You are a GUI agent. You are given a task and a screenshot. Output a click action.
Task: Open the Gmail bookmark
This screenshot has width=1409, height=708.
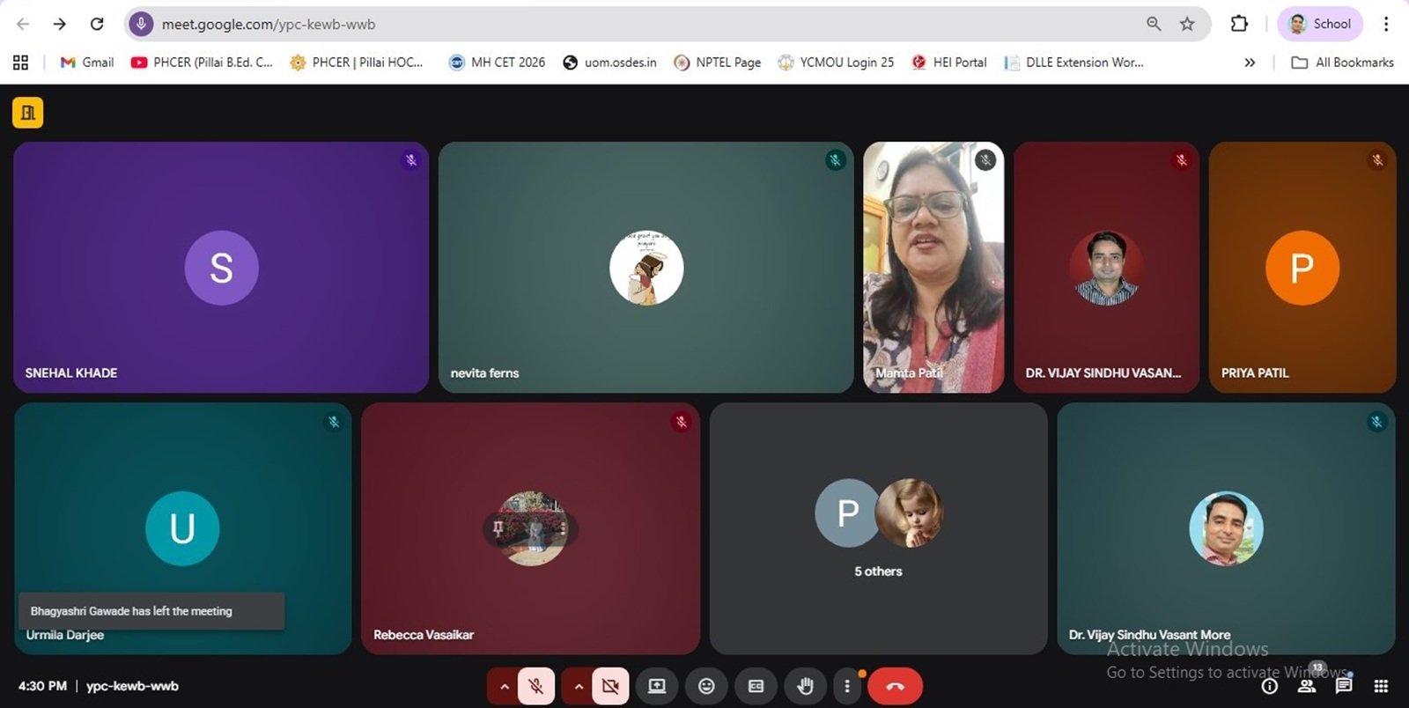[x=87, y=63]
